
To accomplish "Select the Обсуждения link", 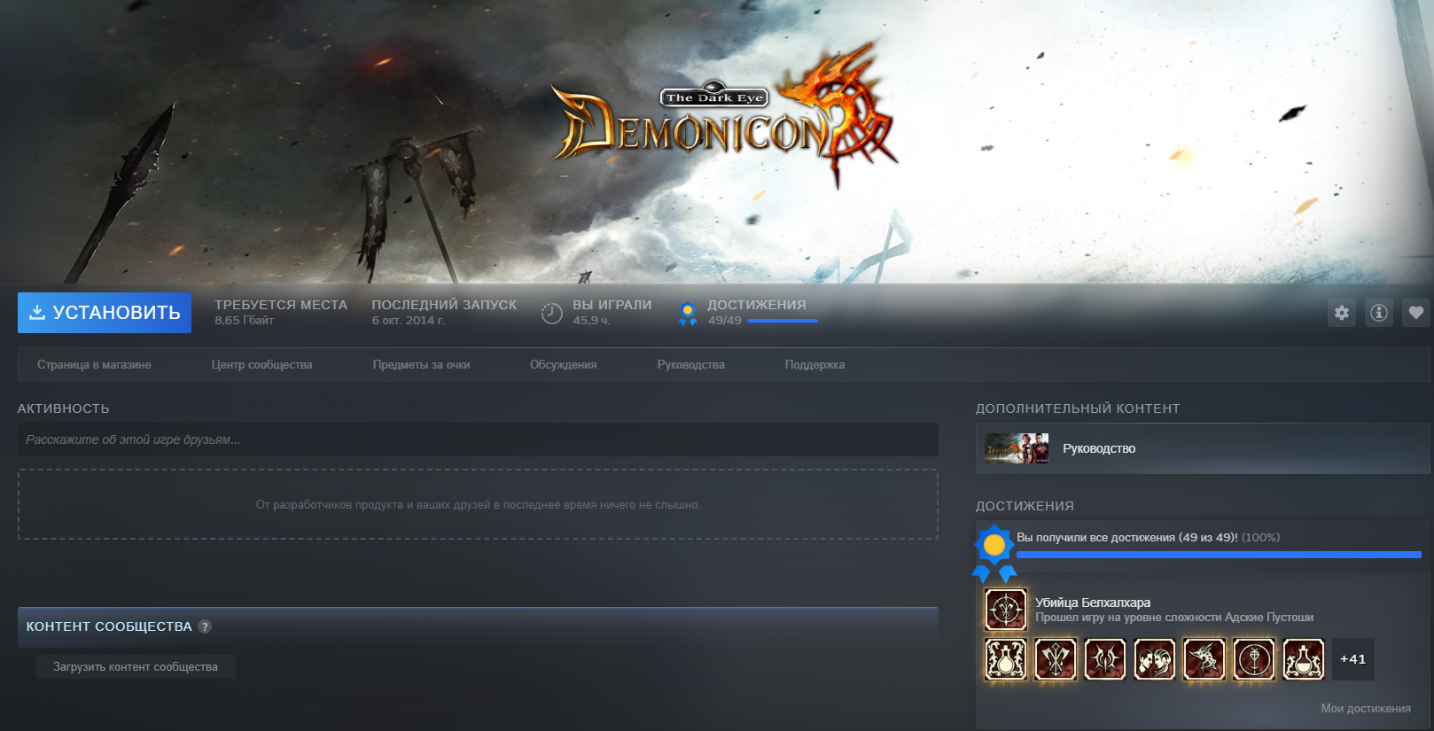I will 563,365.
